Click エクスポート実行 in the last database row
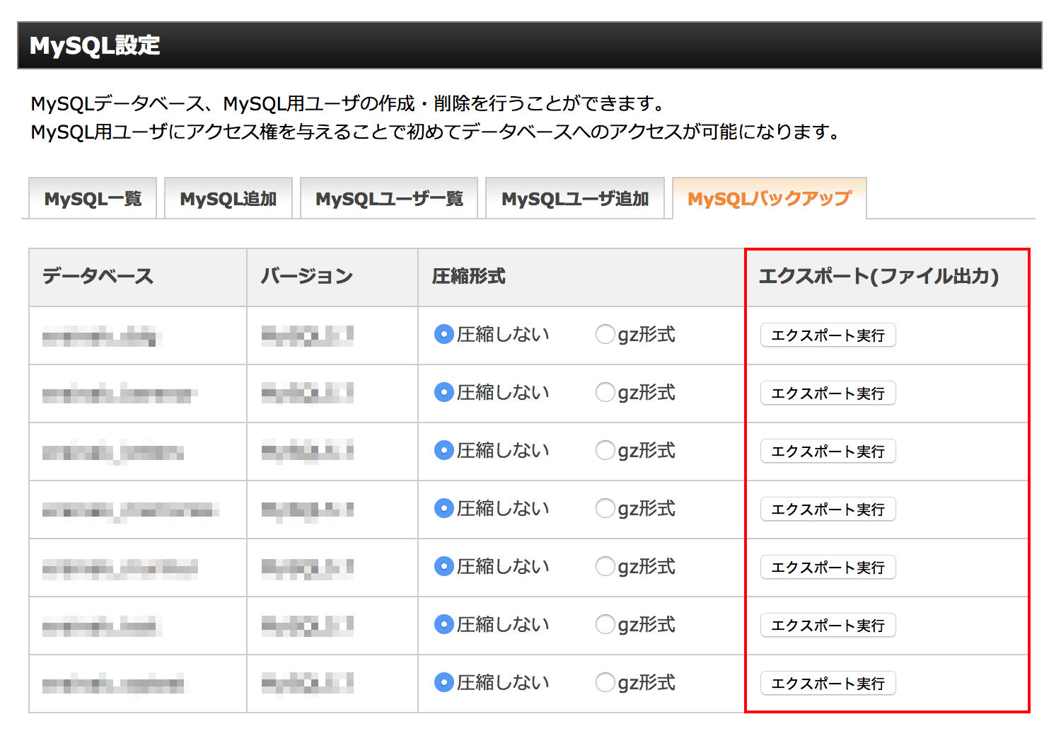The image size is (1061, 736). 828,683
